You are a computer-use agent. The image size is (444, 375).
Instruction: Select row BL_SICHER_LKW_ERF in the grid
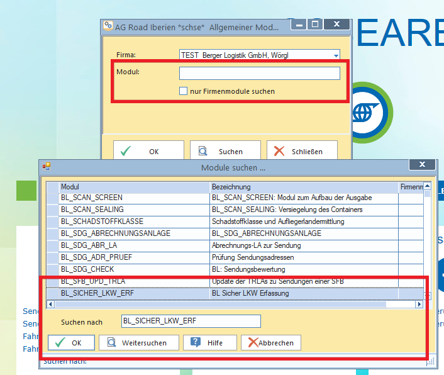[235, 293]
